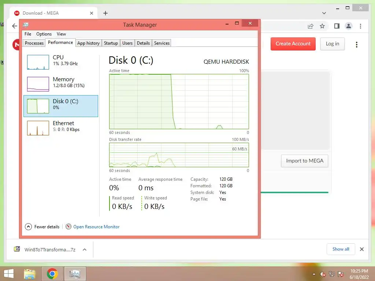Open the Chrome profile avatar
Viewport: 375px width, 281px height.
click(x=349, y=26)
